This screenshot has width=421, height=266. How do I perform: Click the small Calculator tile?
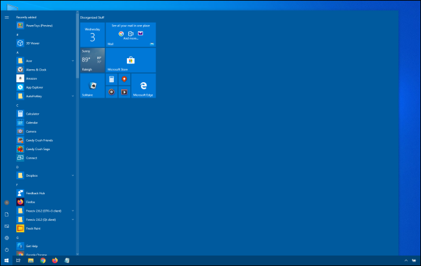[111, 79]
